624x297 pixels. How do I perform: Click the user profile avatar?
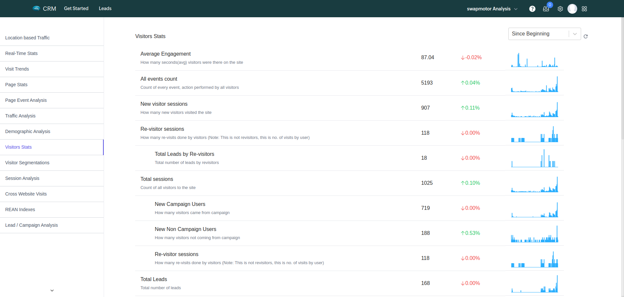pyautogui.click(x=572, y=9)
